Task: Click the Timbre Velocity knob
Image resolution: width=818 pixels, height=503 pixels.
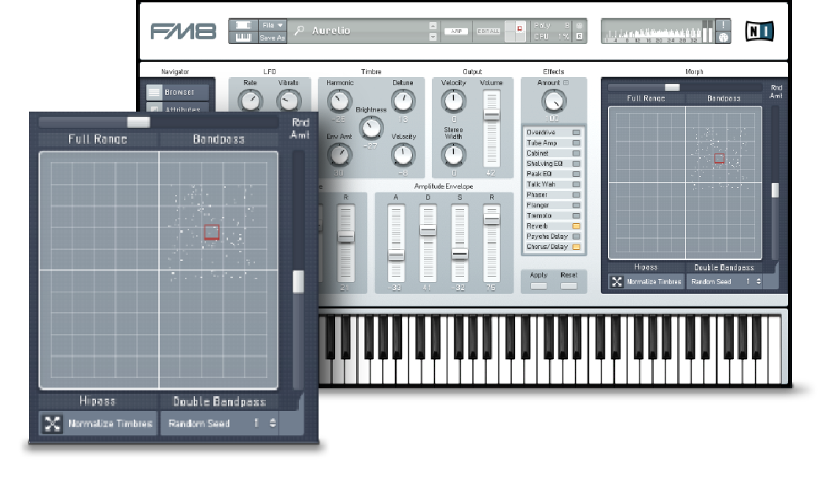Action: click(403, 154)
